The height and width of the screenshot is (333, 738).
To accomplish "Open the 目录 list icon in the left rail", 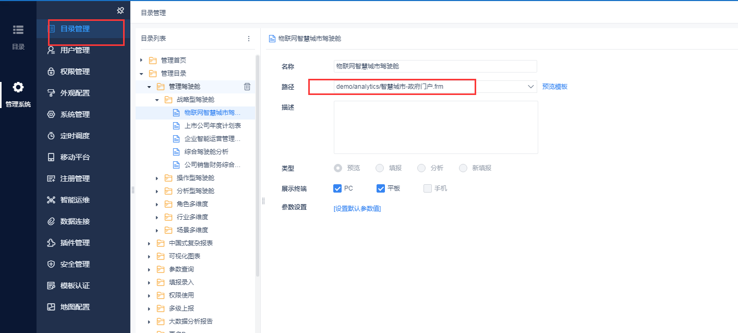I will point(18,30).
